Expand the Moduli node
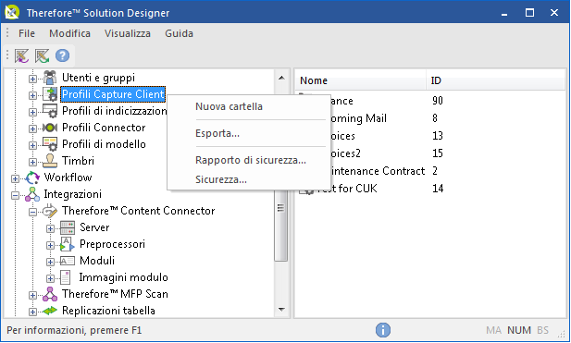The height and width of the screenshot is (343, 571). 50,262
